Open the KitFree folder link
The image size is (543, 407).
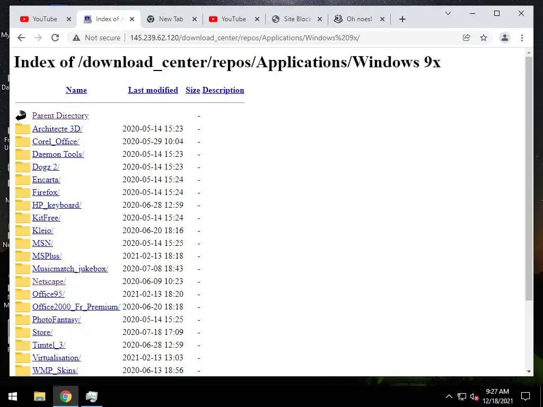(x=47, y=218)
